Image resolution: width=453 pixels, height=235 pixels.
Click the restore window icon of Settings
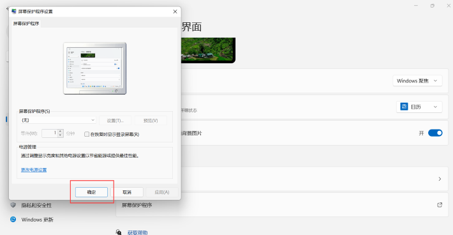432,6
